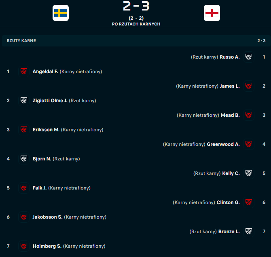Screen dimensions: 271x257
Task: Click Angeldal F. missed penalty red icon
Action: coord(24,72)
